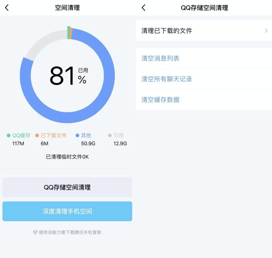Tap the green QQ缓存 legend dot
The image size is (272, 258).
9,135
